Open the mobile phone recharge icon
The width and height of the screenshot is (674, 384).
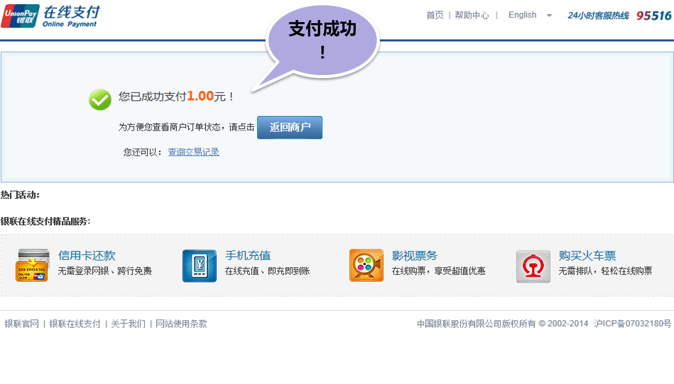tap(199, 265)
